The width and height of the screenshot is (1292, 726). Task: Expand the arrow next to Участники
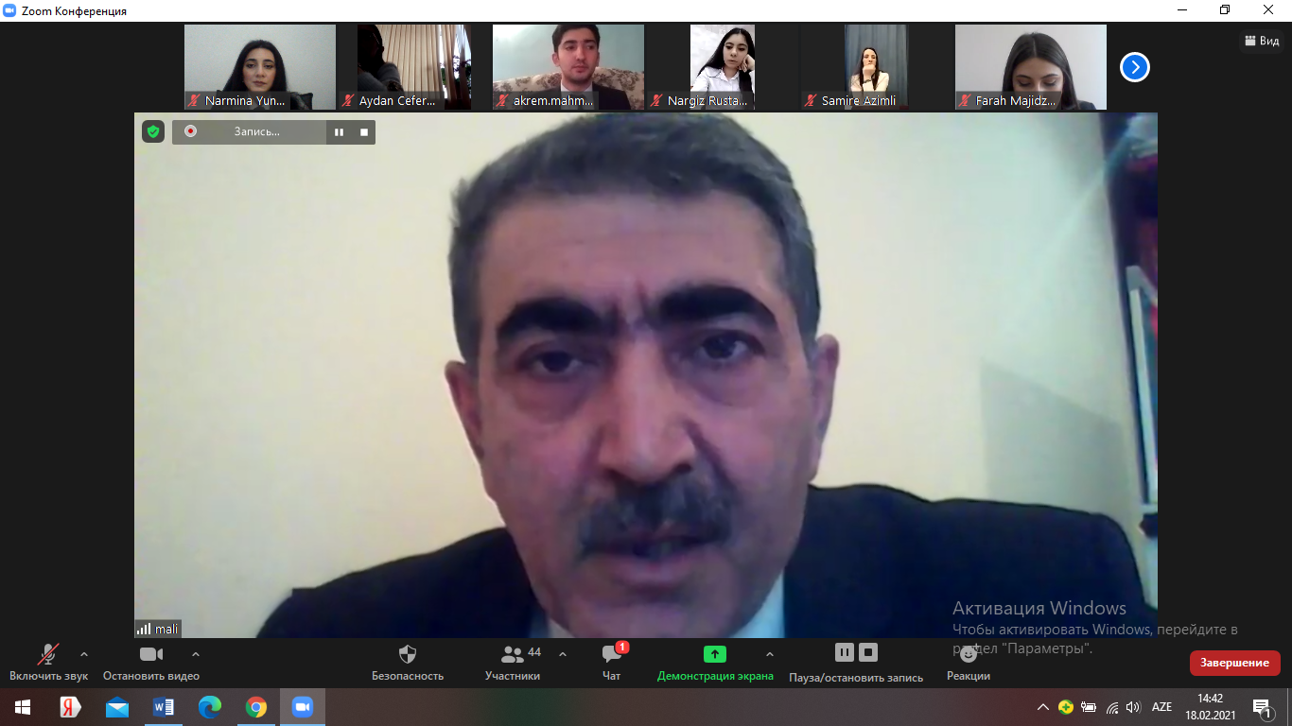click(563, 654)
